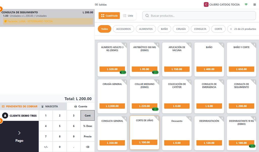Screen dimensions: 259x152
Task: Switch to Lista view
Action: coord(128,16)
